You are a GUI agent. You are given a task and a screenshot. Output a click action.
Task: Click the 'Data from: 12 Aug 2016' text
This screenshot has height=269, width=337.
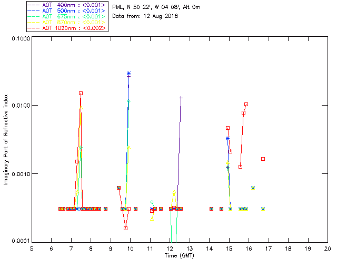(145, 16)
